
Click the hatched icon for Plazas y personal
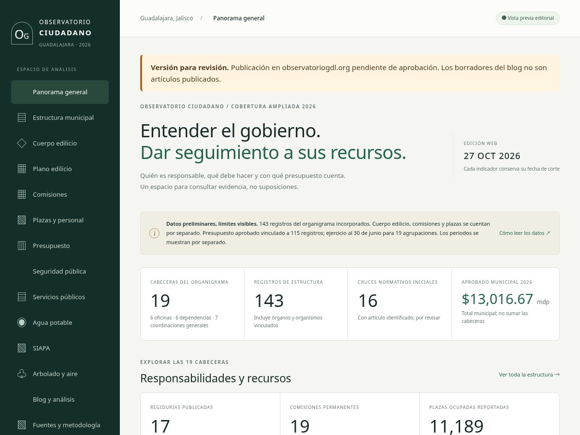pyautogui.click(x=22, y=220)
